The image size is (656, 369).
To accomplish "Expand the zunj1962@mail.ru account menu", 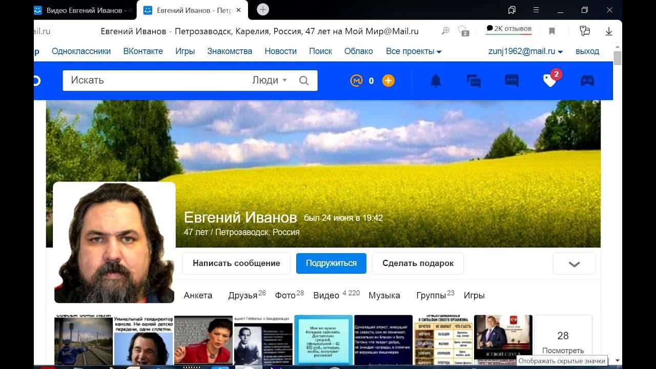I will point(525,51).
